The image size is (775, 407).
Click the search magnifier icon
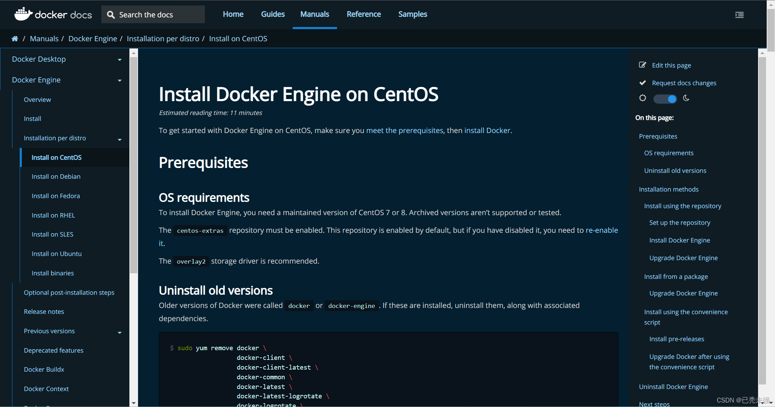pos(111,15)
